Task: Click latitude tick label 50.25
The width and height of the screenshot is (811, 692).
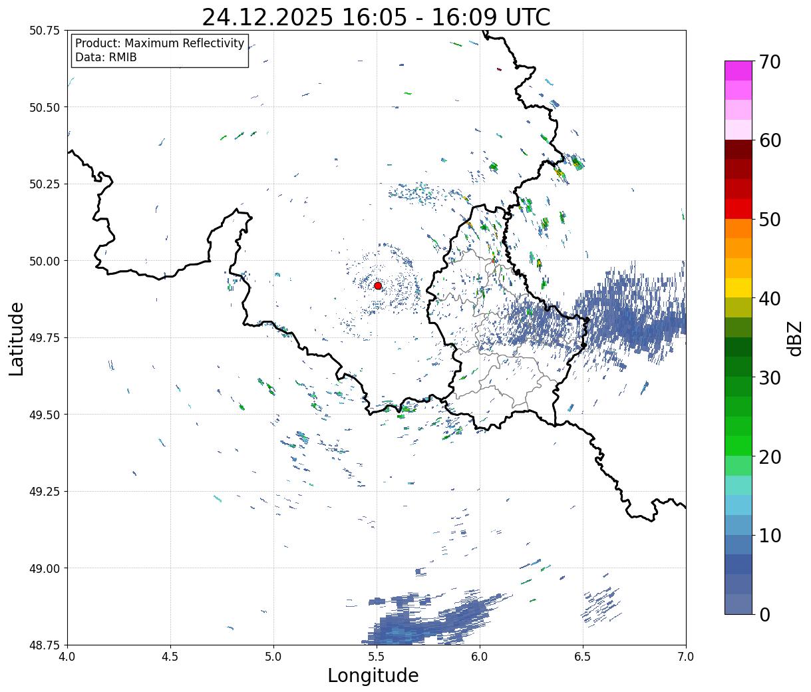Action: [45, 184]
